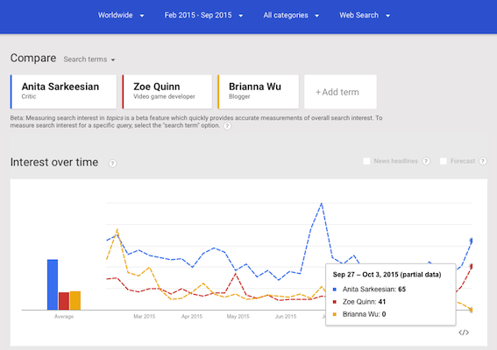Click the blue peak point on the chart
The width and height of the screenshot is (497, 350).
[322, 203]
